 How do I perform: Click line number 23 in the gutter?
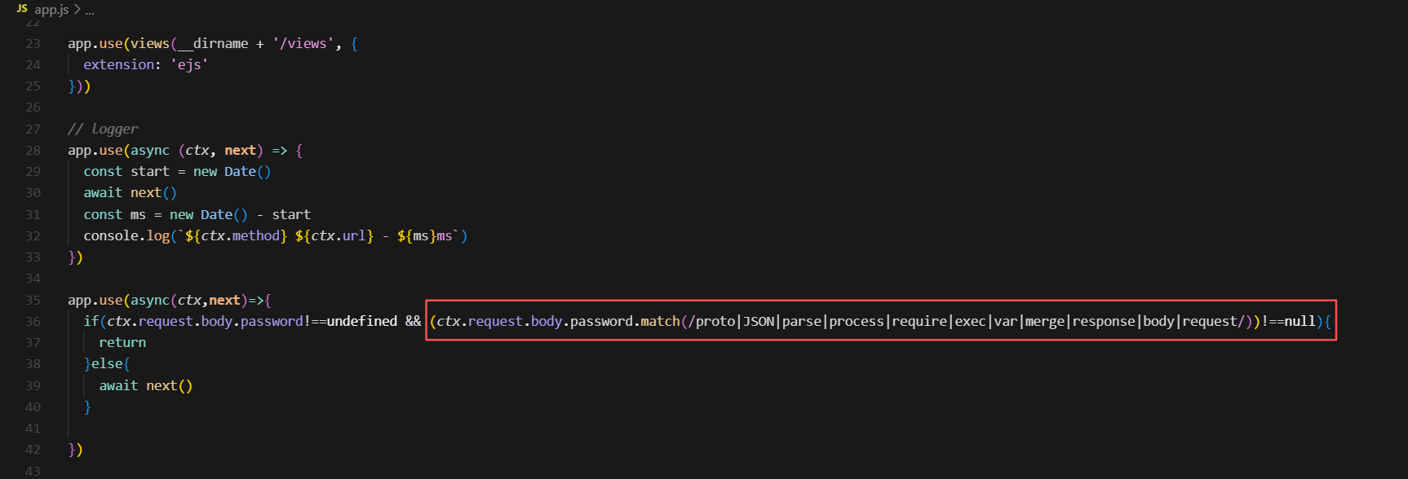pos(33,44)
